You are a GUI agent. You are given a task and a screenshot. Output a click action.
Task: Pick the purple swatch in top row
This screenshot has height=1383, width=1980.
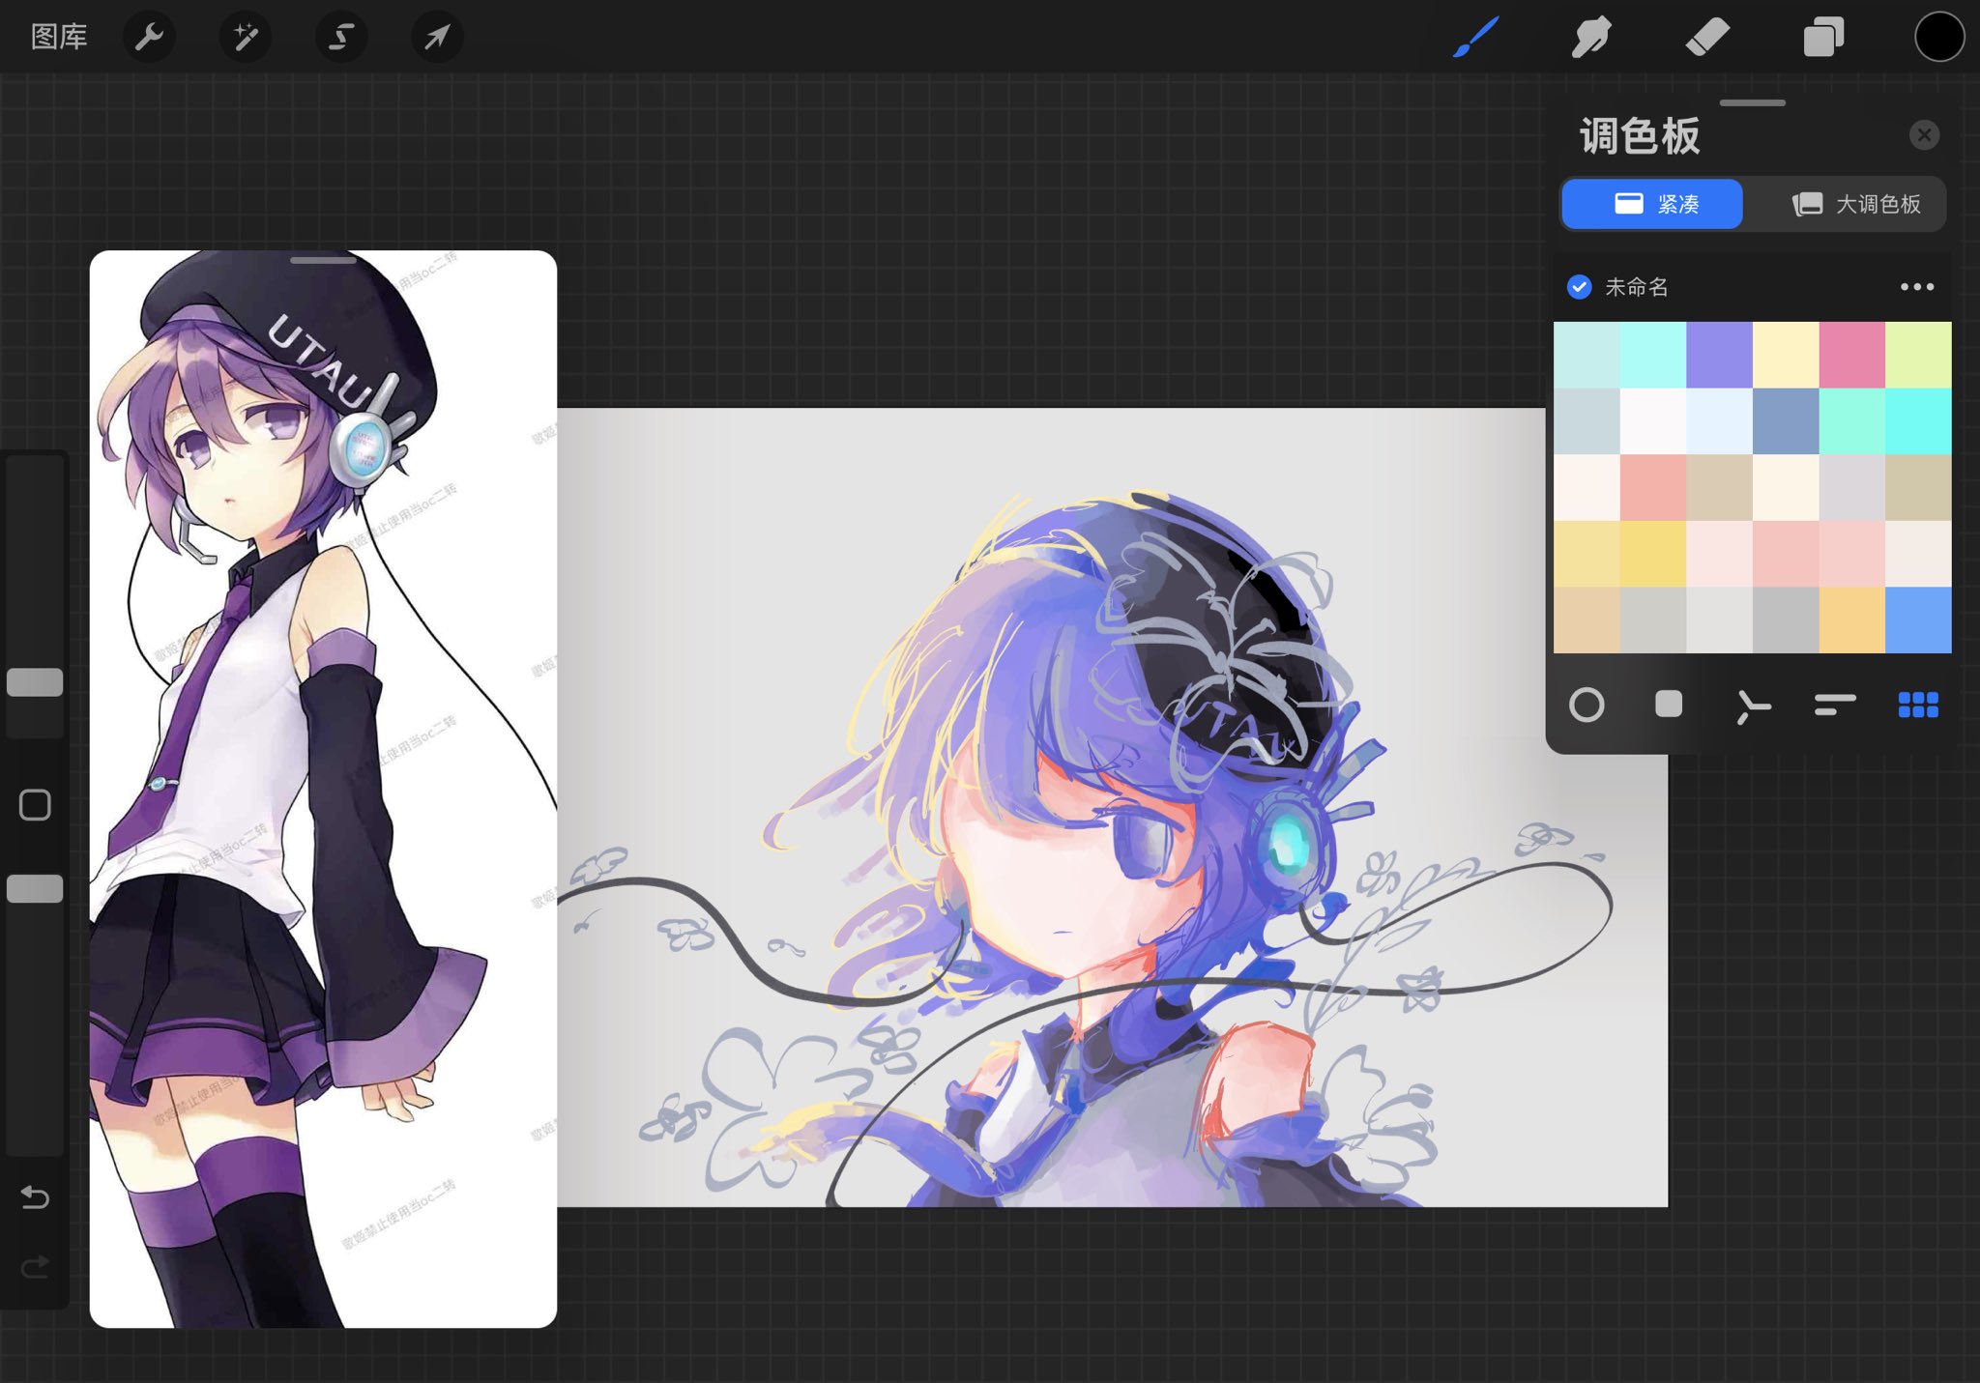pyautogui.click(x=1719, y=355)
